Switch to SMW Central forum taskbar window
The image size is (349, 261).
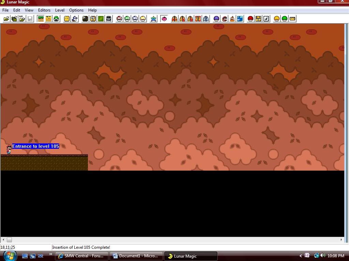click(82, 256)
